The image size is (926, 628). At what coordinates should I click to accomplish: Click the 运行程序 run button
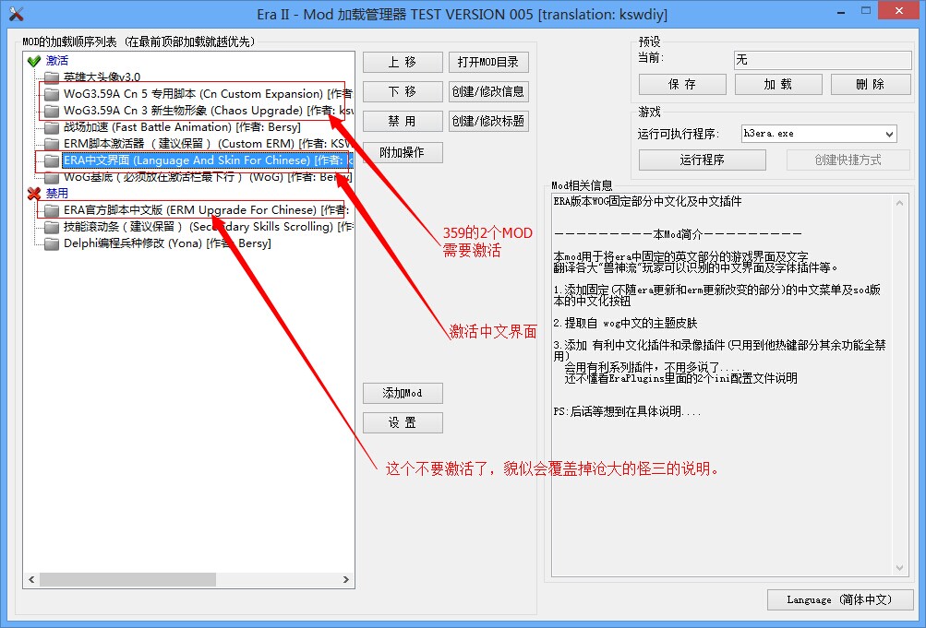(x=703, y=160)
